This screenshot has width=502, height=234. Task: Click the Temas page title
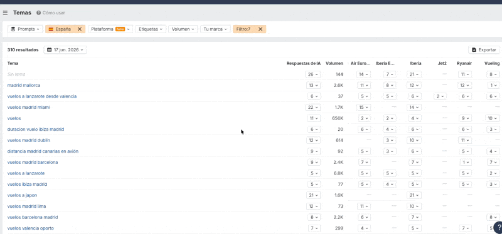(22, 13)
